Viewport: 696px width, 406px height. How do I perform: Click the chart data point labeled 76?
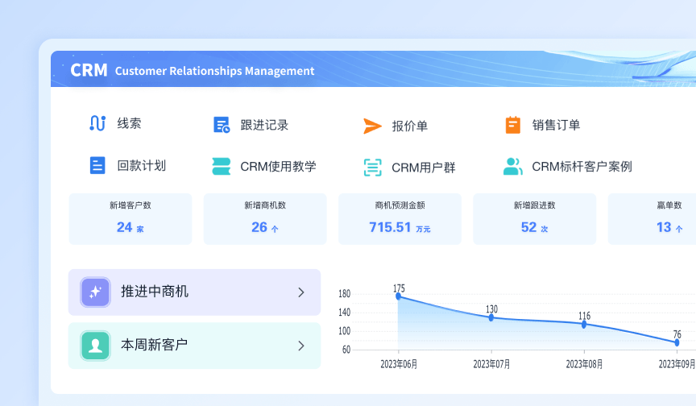[677, 342]
